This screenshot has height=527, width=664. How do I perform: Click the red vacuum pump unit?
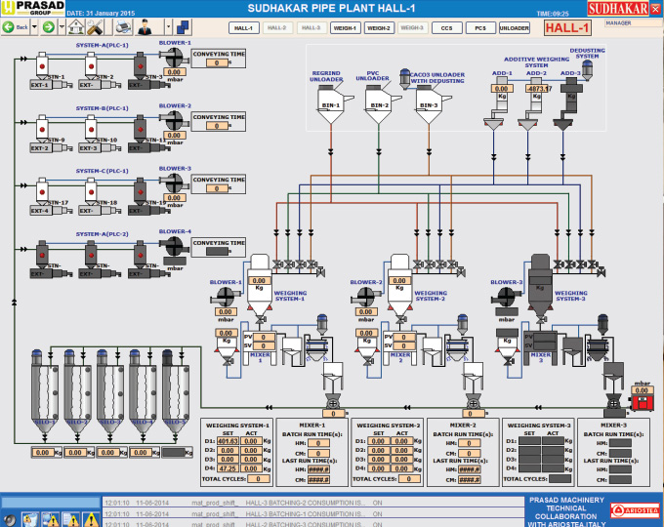[x=642, y=402]
